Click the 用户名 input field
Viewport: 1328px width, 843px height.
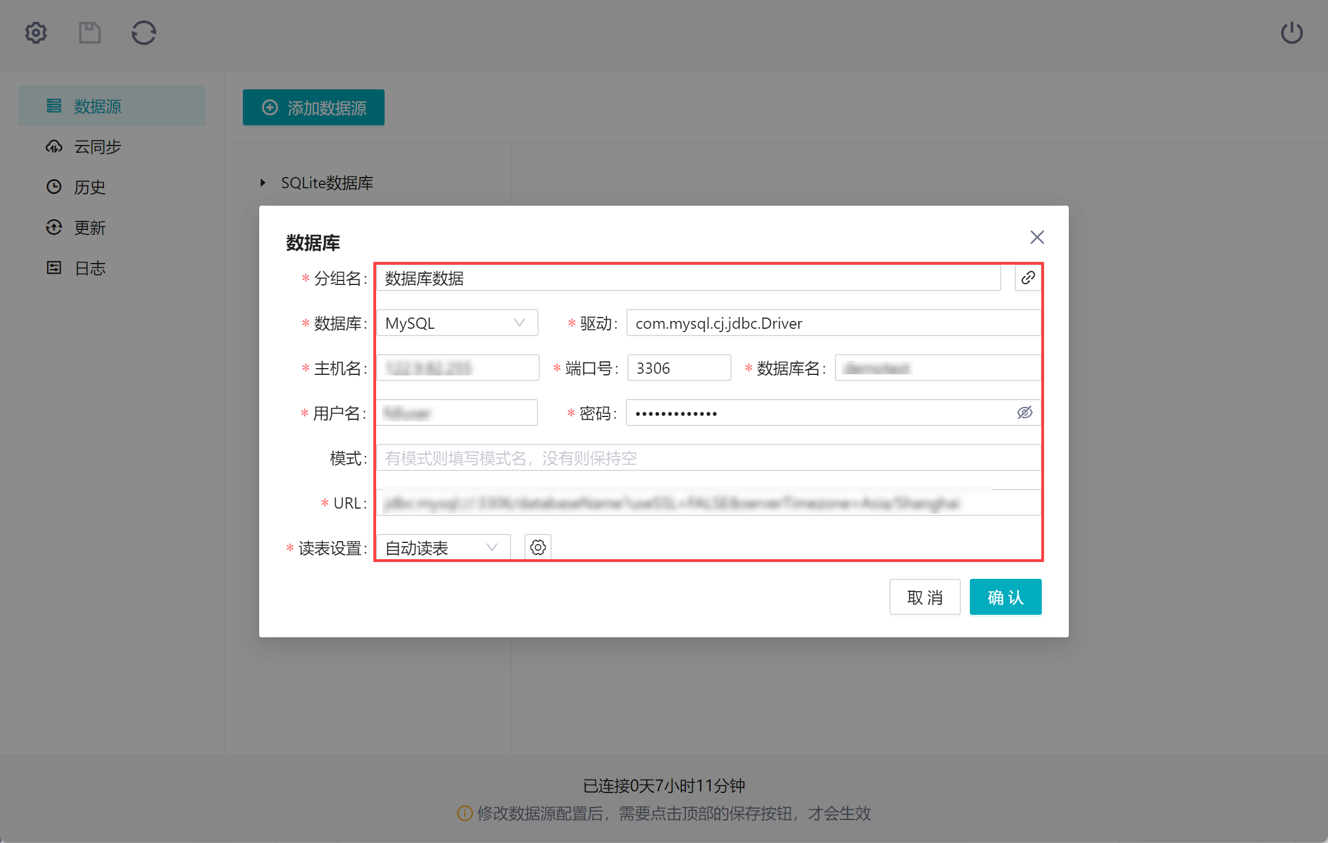(x=457, y=413)
